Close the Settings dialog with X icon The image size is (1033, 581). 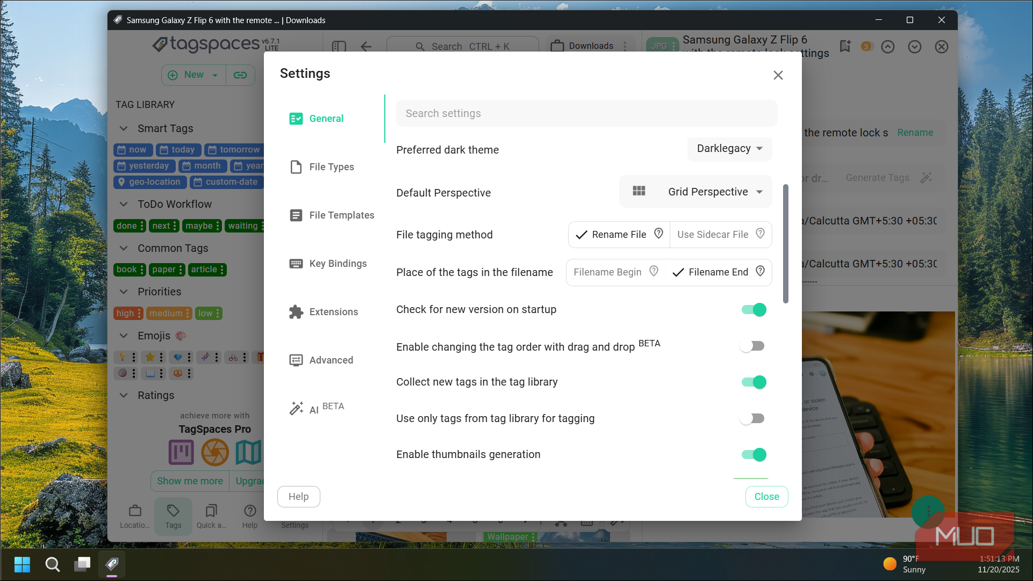pyautogui.click(x=778, y=75)
